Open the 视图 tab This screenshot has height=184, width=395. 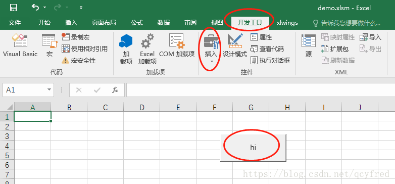[217, 23]
